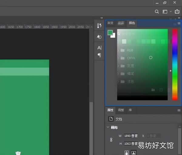Click the rainbow hue slider strip
This screenshot has width=182, height=155.
(x=175, y=65)
